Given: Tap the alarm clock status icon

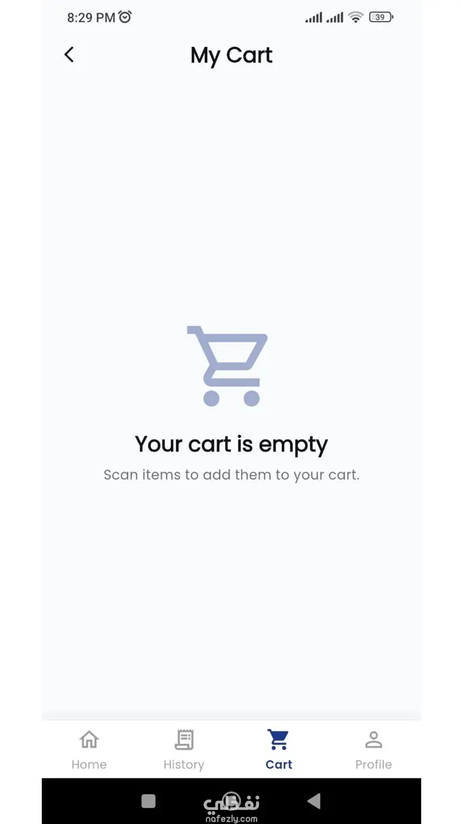Looking at the screenshot, I should click(125, 17).
